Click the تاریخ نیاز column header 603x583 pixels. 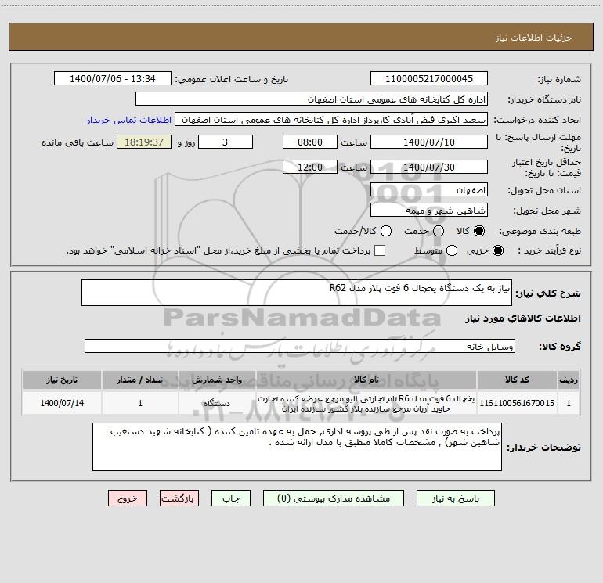click(62, 380)
